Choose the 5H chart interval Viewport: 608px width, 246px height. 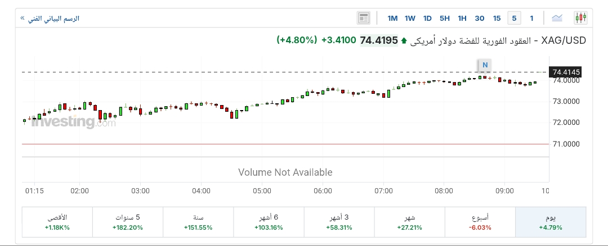[445, 18]
